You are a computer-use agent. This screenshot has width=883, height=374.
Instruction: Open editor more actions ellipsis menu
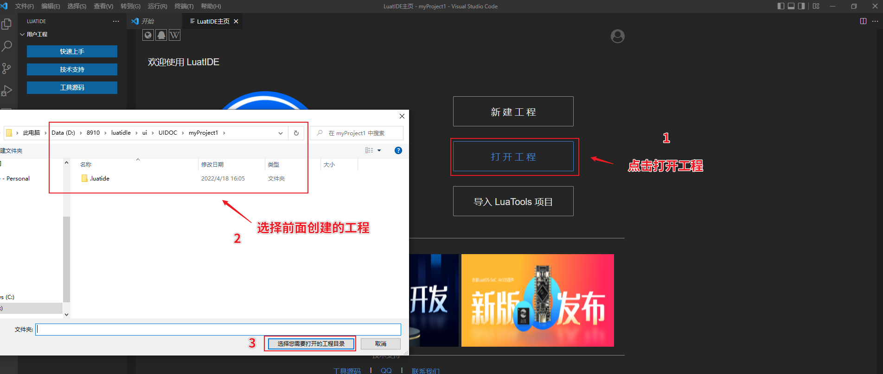point(875,21)
